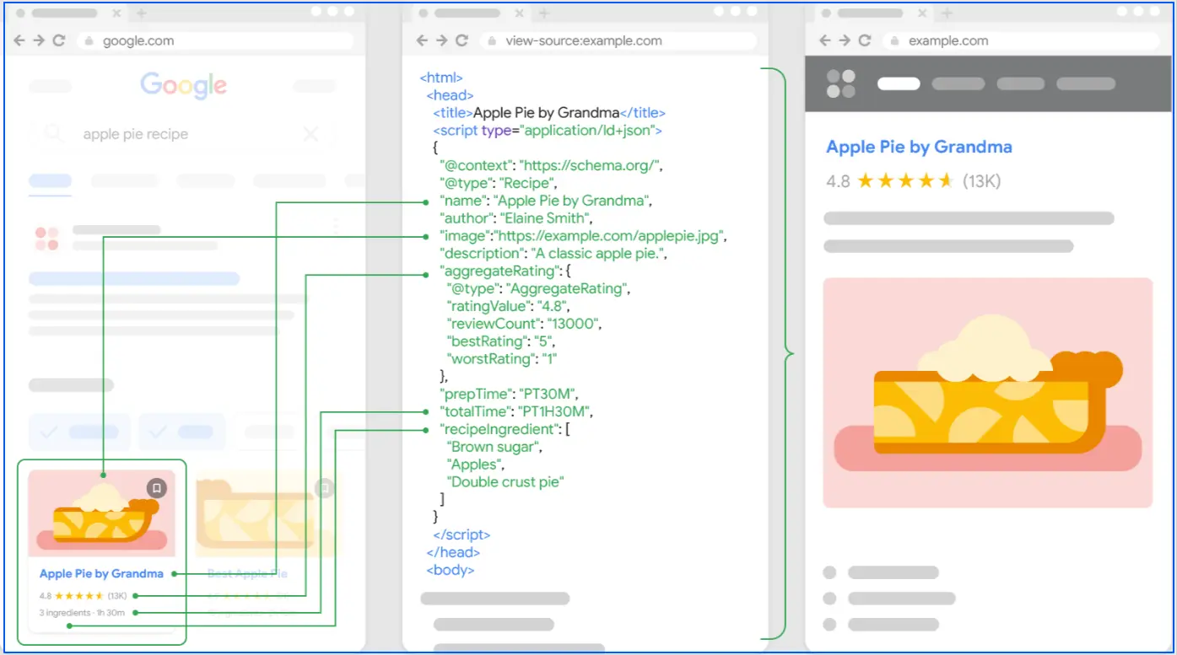1177x655 pixels.
Task: Click the "bestRating": "5" line
Action: coord(501,341)
